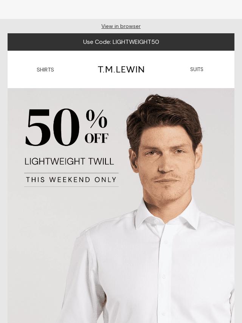242x323 pixels.
Task: Click the percent symbol in the offer
Action: point(96,119)
